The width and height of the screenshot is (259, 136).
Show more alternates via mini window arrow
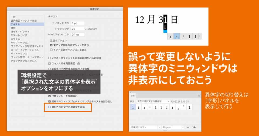pos(200,36)
